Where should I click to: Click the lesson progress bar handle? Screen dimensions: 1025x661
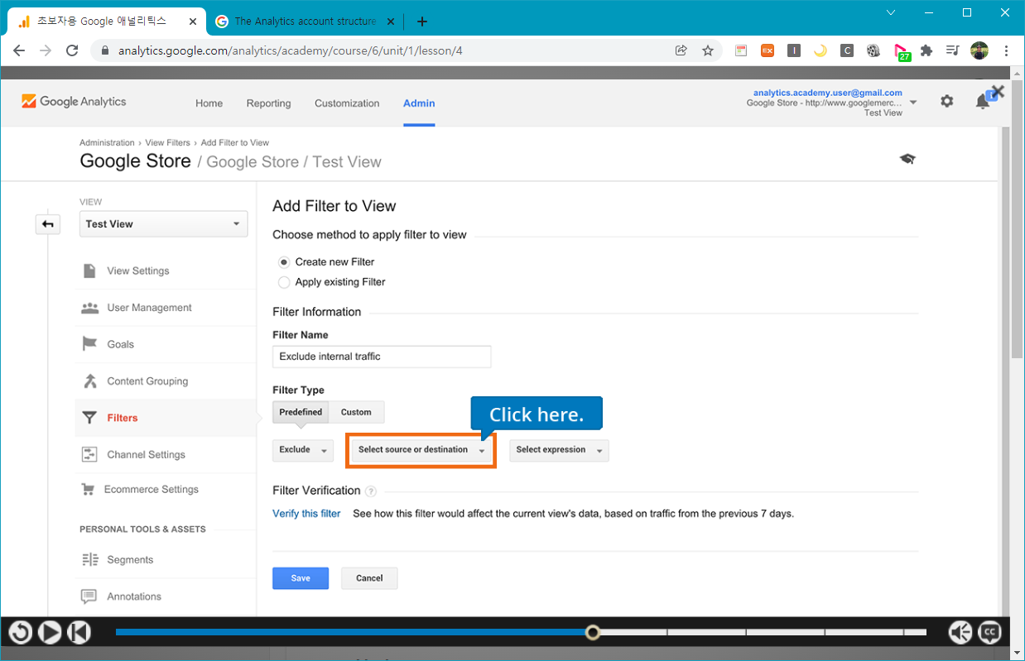tap(592, 633)
